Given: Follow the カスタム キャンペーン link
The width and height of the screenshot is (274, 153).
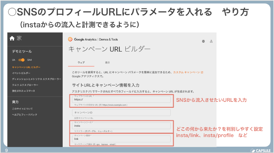Looking at the screenshot, I should coord(186,72).
